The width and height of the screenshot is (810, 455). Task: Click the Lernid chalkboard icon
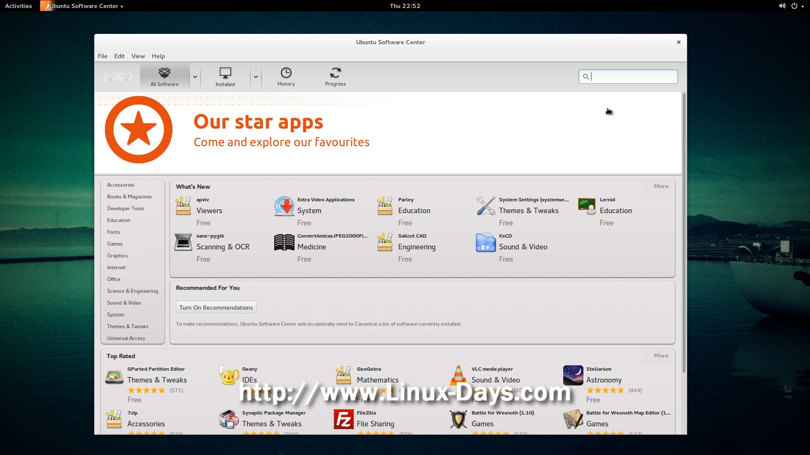[x=586, y=206]
